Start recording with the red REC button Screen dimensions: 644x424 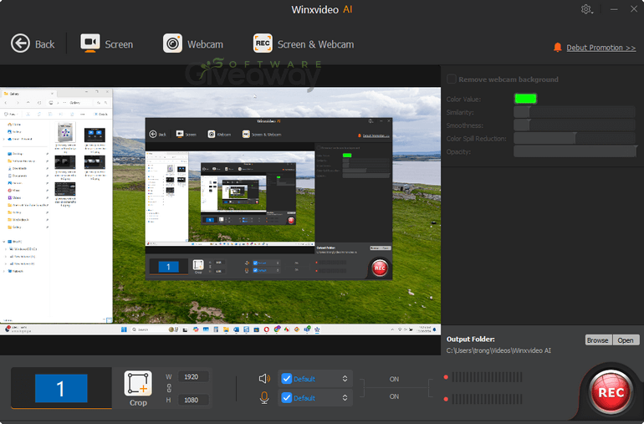[x=611, y=392]
